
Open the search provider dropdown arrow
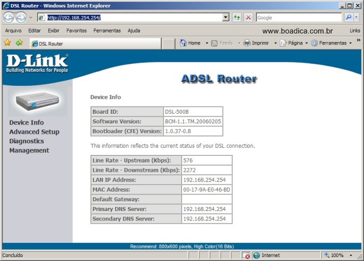point(357,18)
